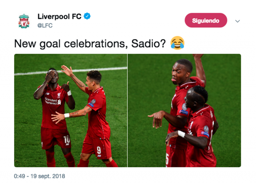Click the number 10 on red shorts
This screenshot has width=256, height=185.
(67, 139)
